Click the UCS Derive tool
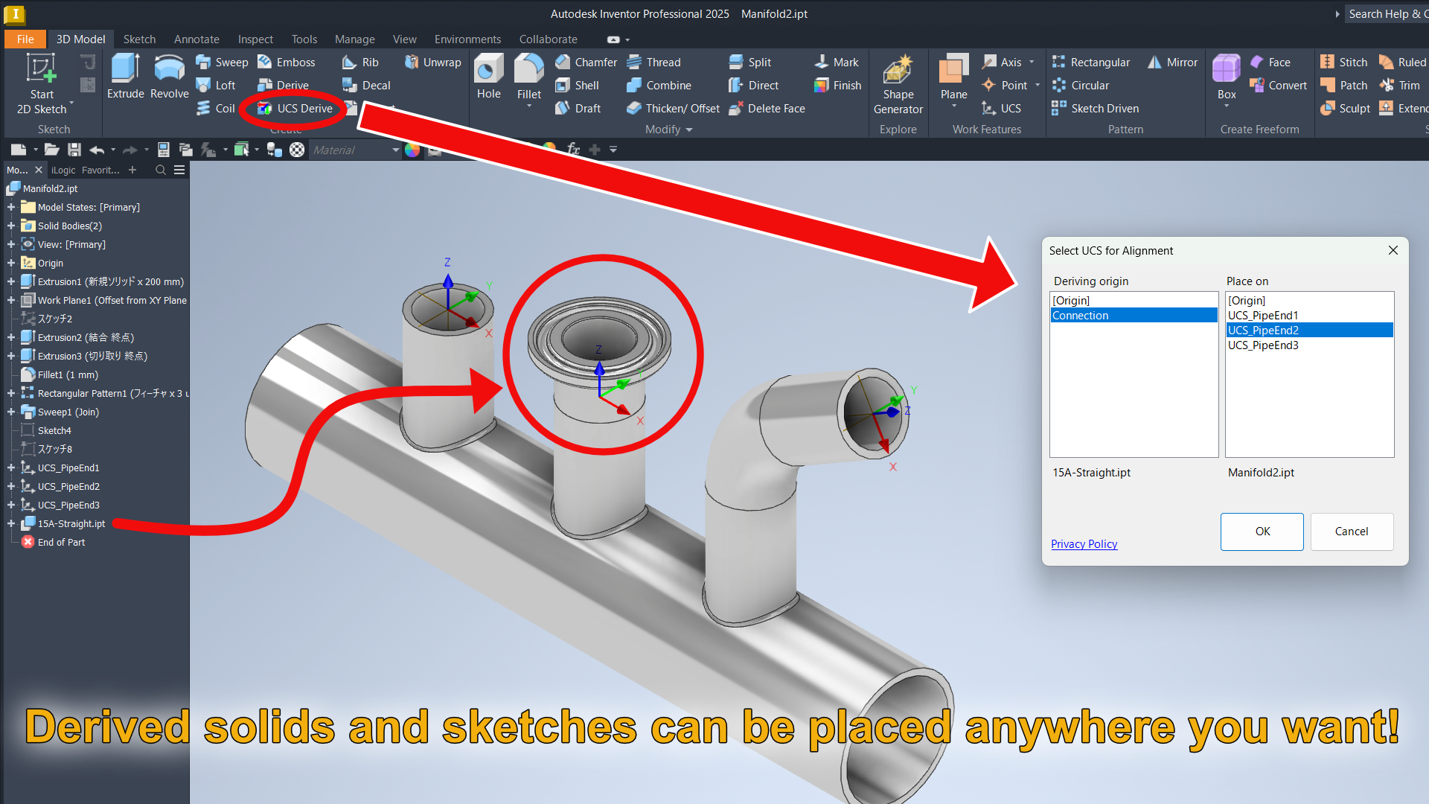 click(x=295, y=109)
